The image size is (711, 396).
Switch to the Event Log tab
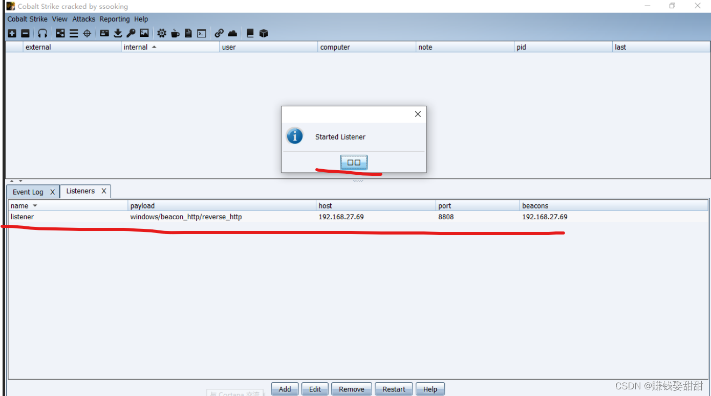pos(28,192)
